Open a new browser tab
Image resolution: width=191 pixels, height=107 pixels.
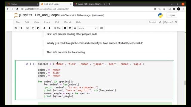coord(110,4)
